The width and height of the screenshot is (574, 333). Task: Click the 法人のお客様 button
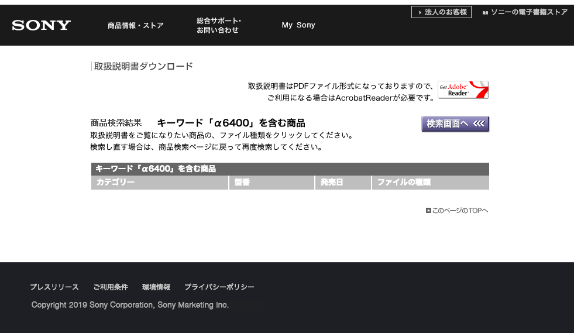click(x=442, y=12)
